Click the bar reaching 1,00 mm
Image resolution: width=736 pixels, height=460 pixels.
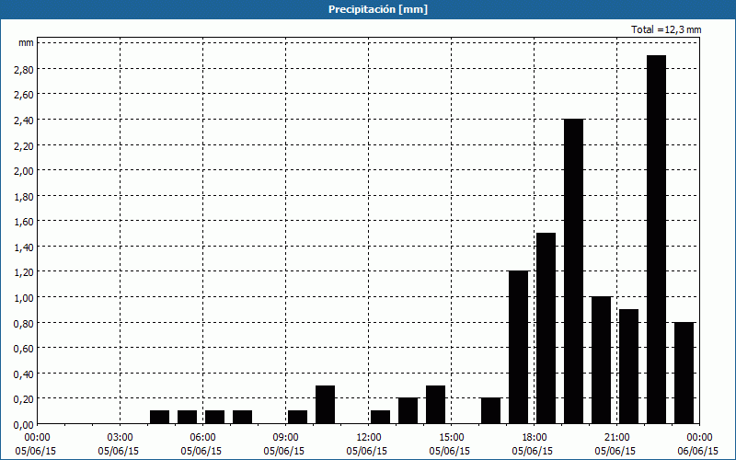tap(602, 360)
